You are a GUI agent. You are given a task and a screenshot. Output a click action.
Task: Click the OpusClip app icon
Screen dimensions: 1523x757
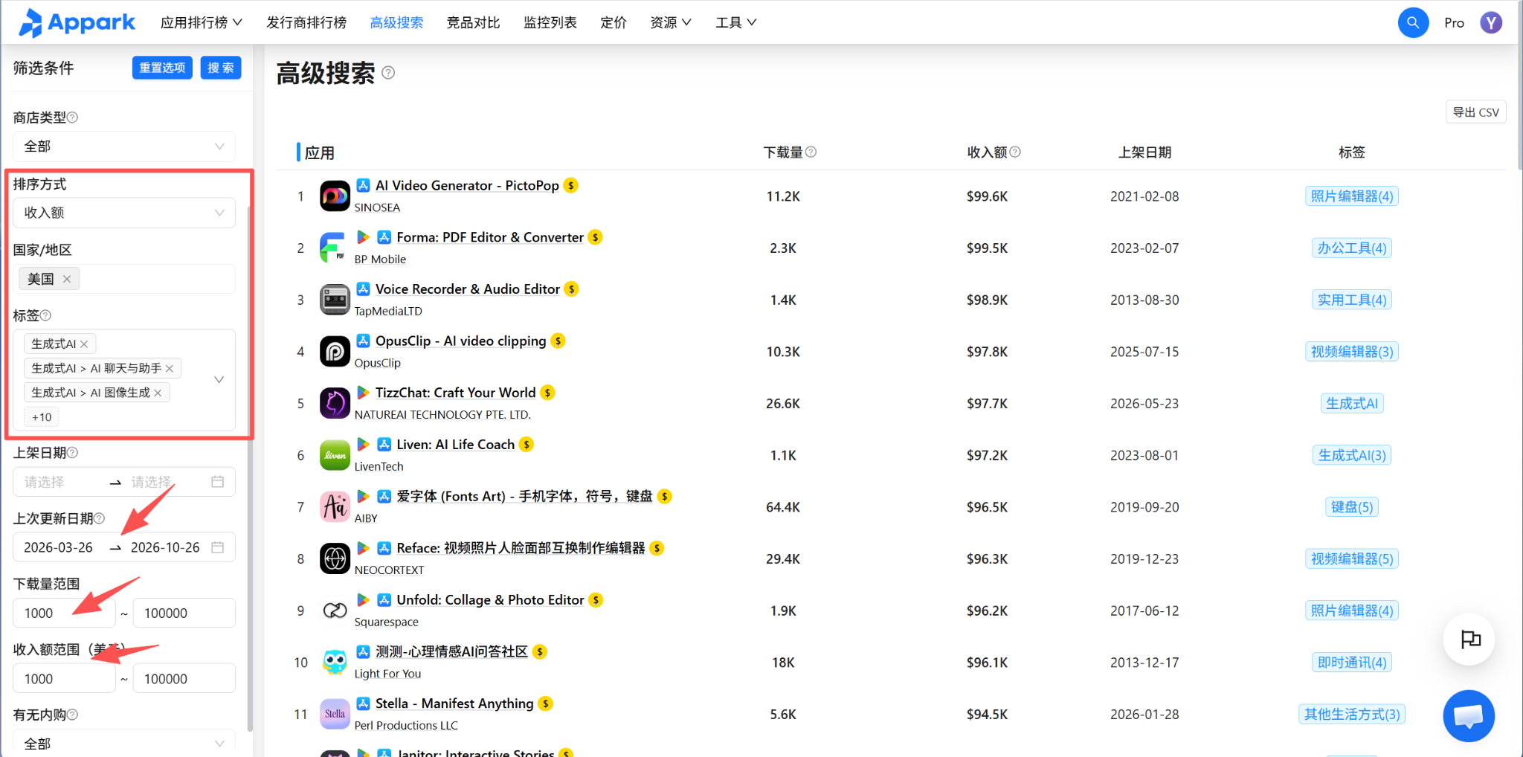[x=335, y=352]
